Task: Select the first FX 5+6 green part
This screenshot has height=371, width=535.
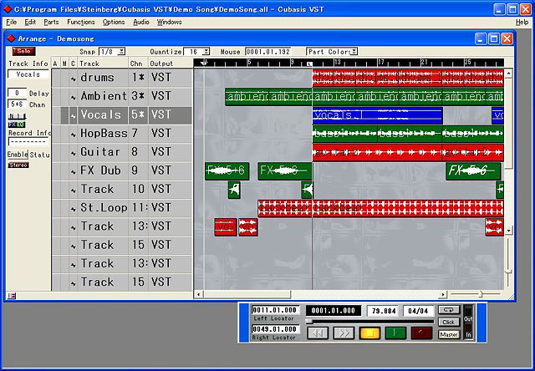Action: click(x=227, y=171)
